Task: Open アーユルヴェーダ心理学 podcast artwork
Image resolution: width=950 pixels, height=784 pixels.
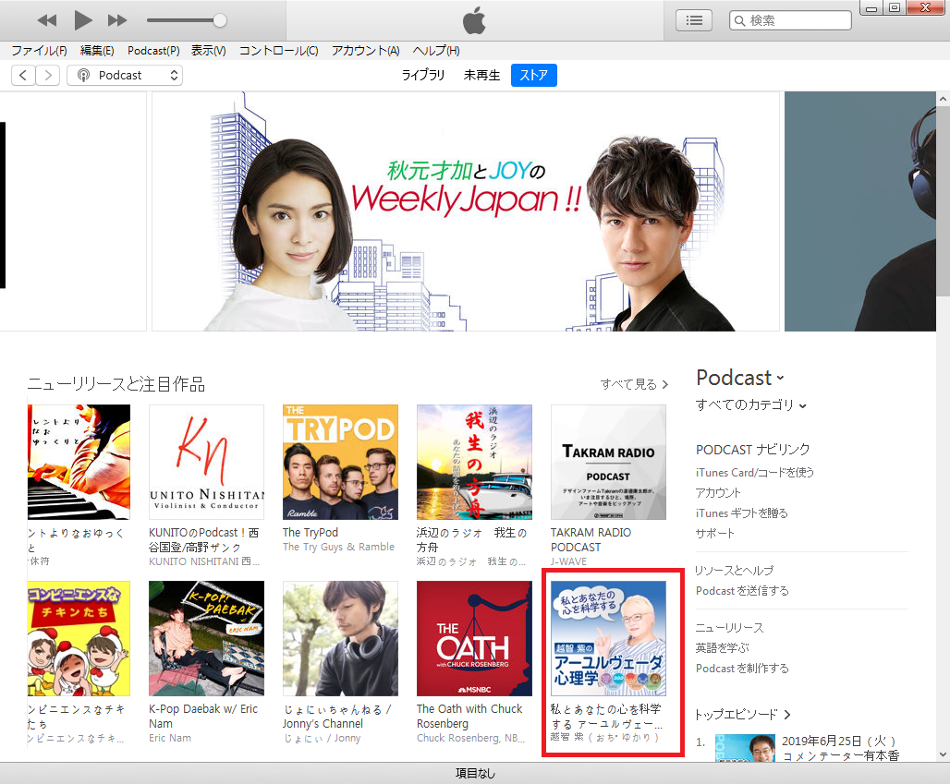Action: pos(608,639)
